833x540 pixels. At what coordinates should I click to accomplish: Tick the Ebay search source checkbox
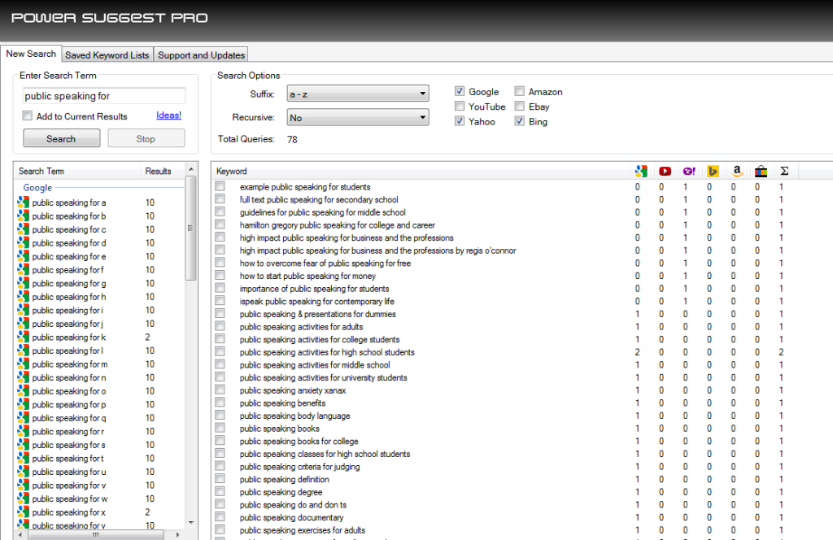tap(520, 107)
